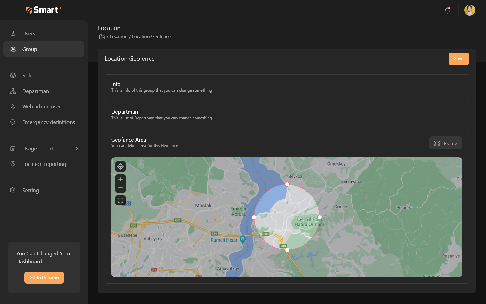Click Location Geofence breadcrumb
The height and width of the screenshot is (304, 486).
(151, 36)
